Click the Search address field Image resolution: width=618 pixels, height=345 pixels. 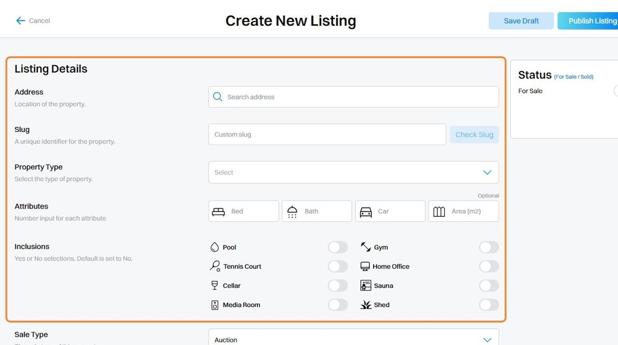tap(359, 97)
